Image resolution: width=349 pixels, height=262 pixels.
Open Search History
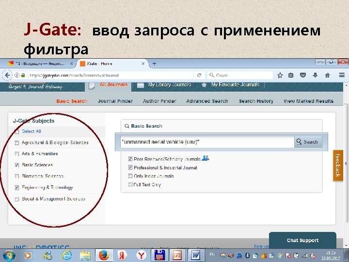pos(256,101)
